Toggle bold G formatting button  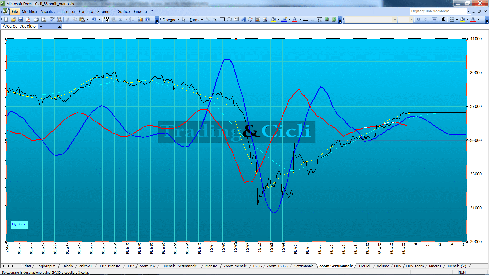tap(418, 19)
